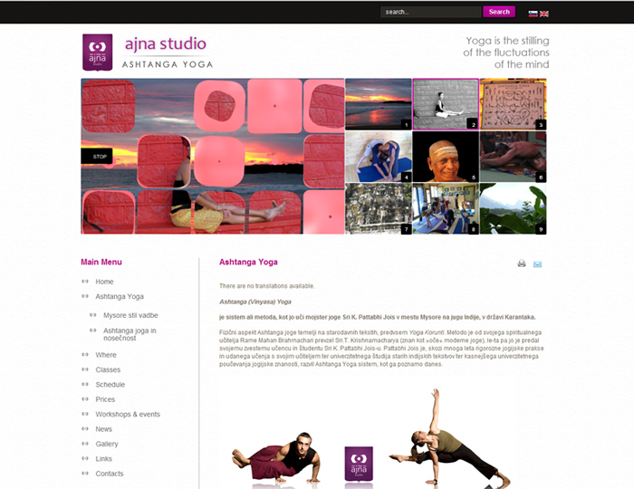Stop the slideshow with the STOP button
The height and width of the screenshot is (489, 634).
click(97, 157)
